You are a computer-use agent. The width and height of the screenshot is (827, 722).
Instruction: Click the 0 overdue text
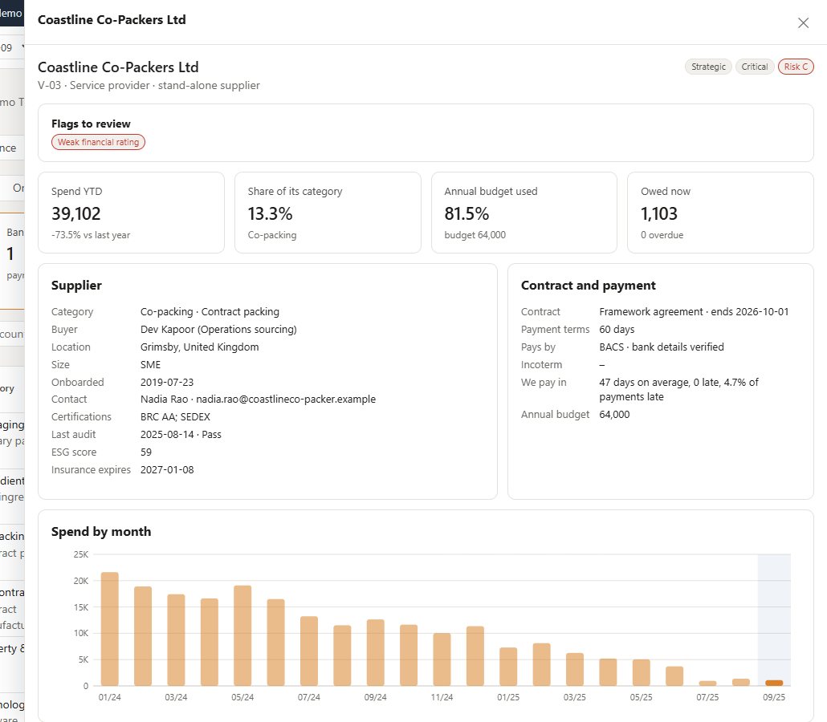662,235
